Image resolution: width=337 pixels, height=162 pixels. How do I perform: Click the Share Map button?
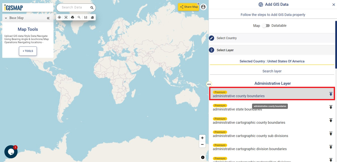[188, 7]
